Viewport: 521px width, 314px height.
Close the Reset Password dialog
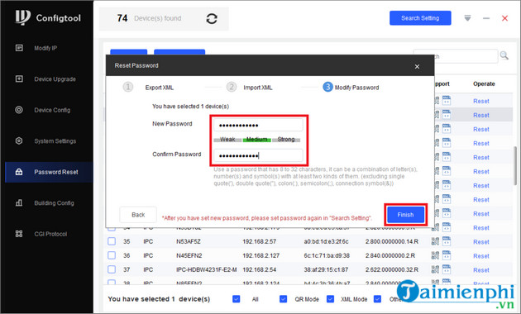417,67
